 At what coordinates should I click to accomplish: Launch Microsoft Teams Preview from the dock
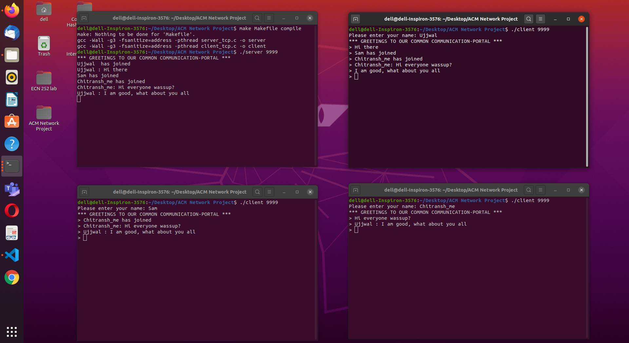pyautogui.click(x=12, y=189)
